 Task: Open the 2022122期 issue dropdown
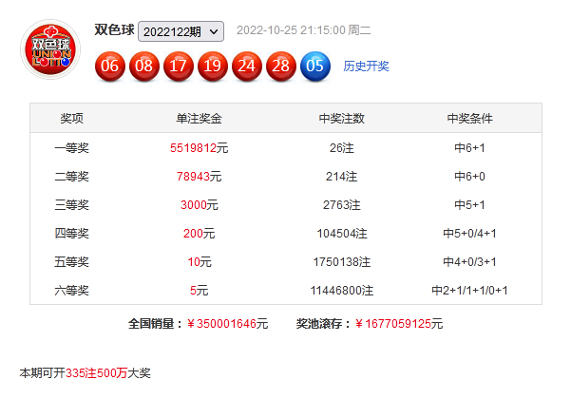[181, 31]
